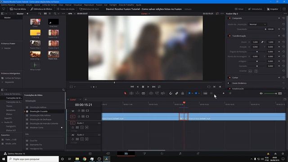Viewport: 288px width, 162px height.
Task: Stop playback in the viewer
Action: 143,87
